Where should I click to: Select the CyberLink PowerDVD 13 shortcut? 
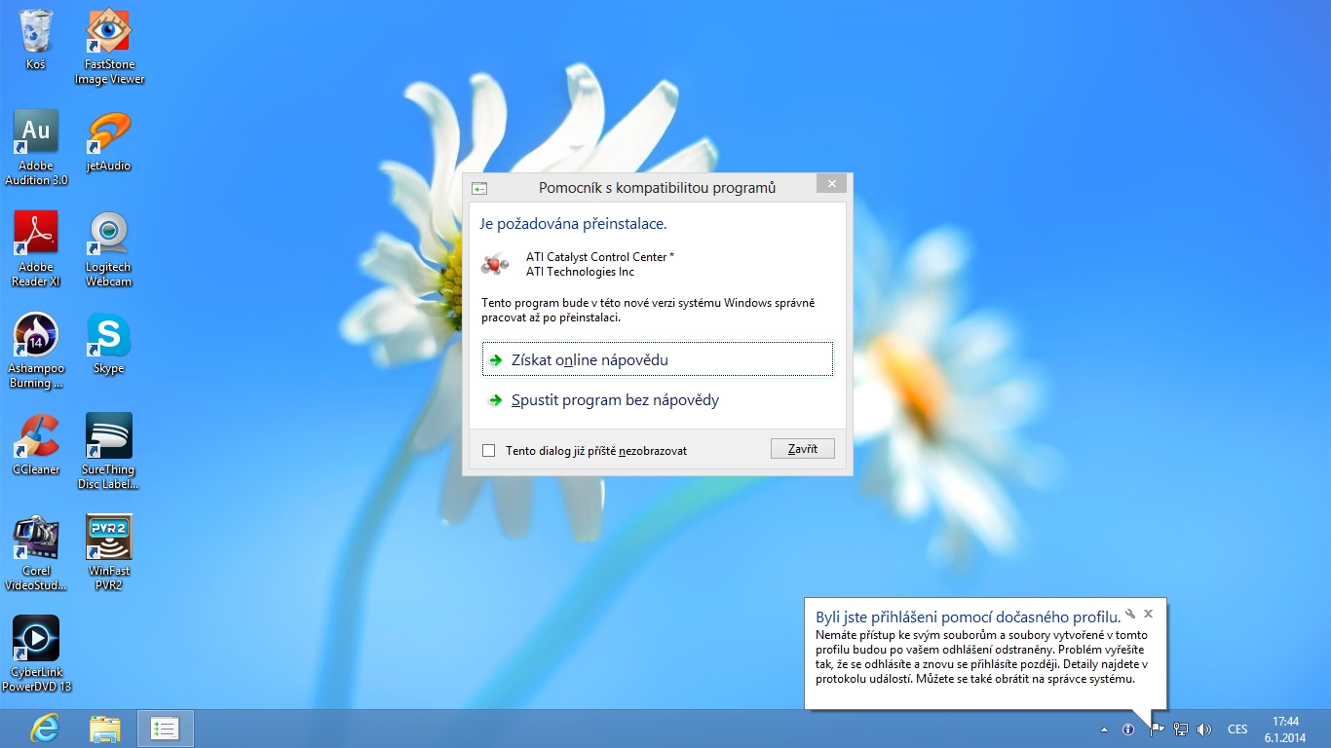pyautogui.click(x=36, y=654)
